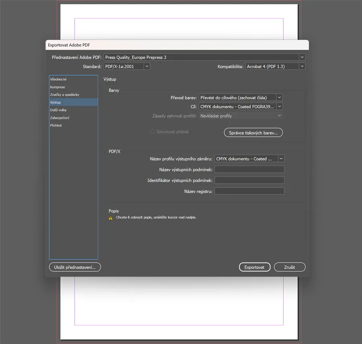
Task: Click the yellow warning icon under Popis
Action: (111, 217)
